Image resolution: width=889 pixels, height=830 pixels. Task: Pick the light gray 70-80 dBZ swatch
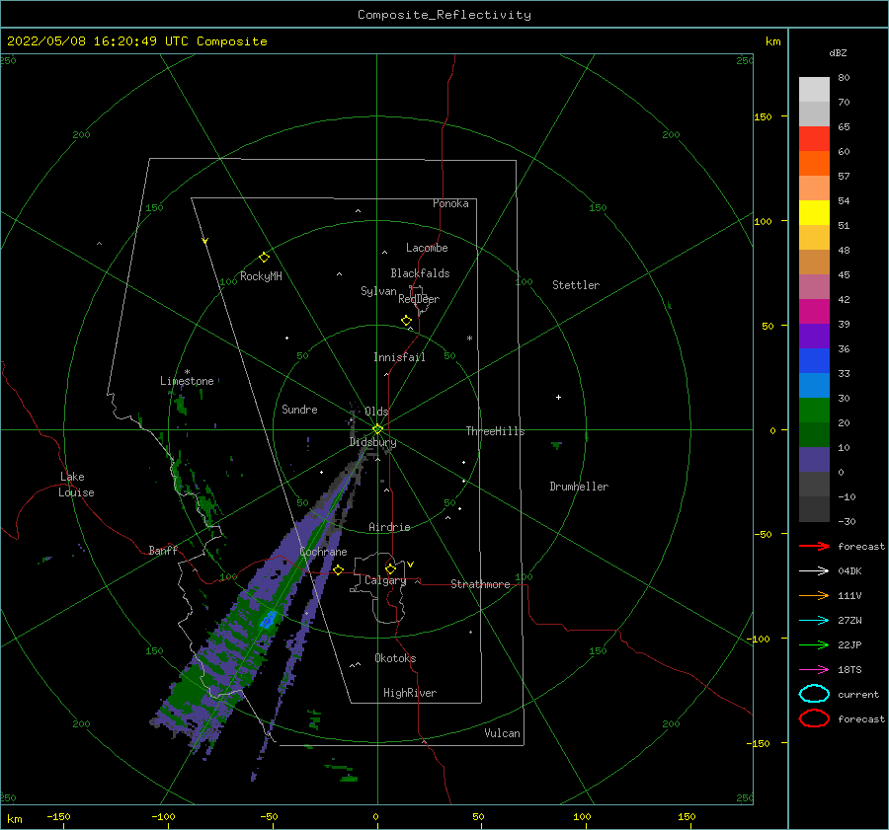pyautogui.click(x=814, y=90)
